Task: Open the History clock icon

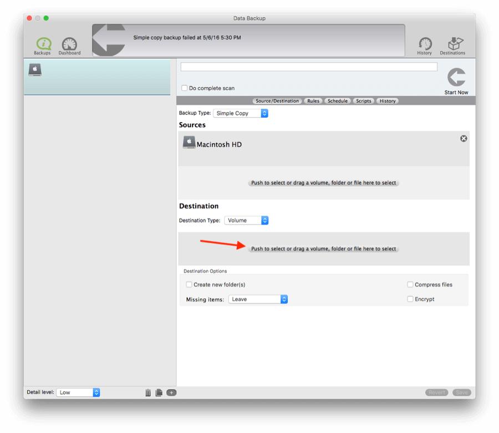Action: pyautogui.click(x=424, y=44)
